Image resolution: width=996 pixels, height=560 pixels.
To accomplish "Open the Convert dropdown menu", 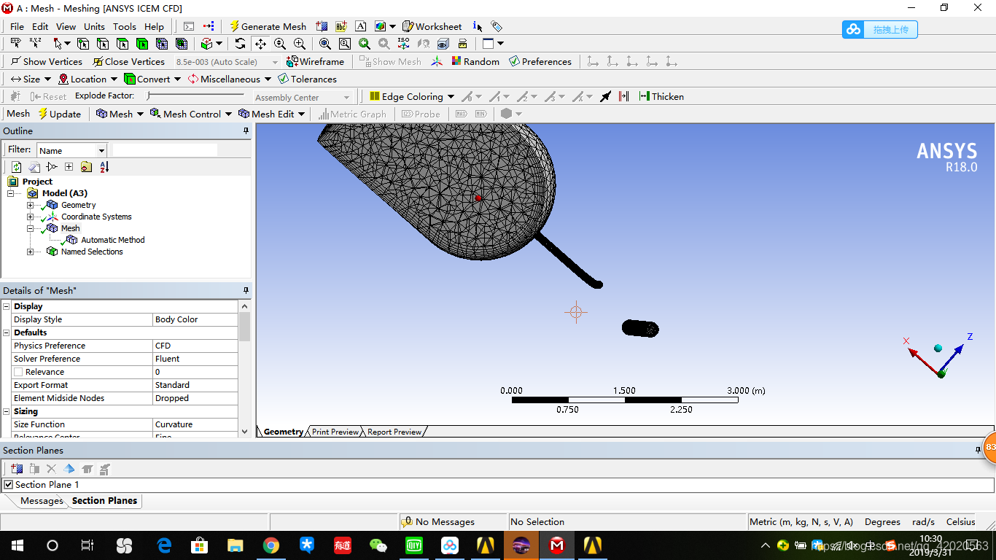I will [152, 79].
